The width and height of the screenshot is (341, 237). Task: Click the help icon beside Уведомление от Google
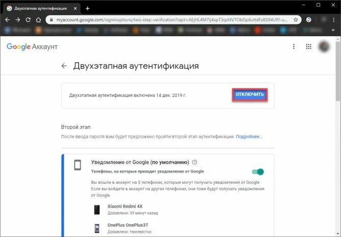pyautogui.click(x=194, y=162)
